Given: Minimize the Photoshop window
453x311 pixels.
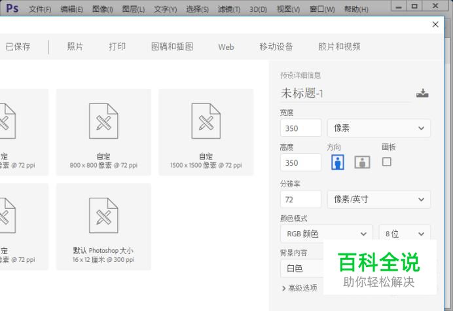Looking at the screenshot, I should click(x=399, y=6).
